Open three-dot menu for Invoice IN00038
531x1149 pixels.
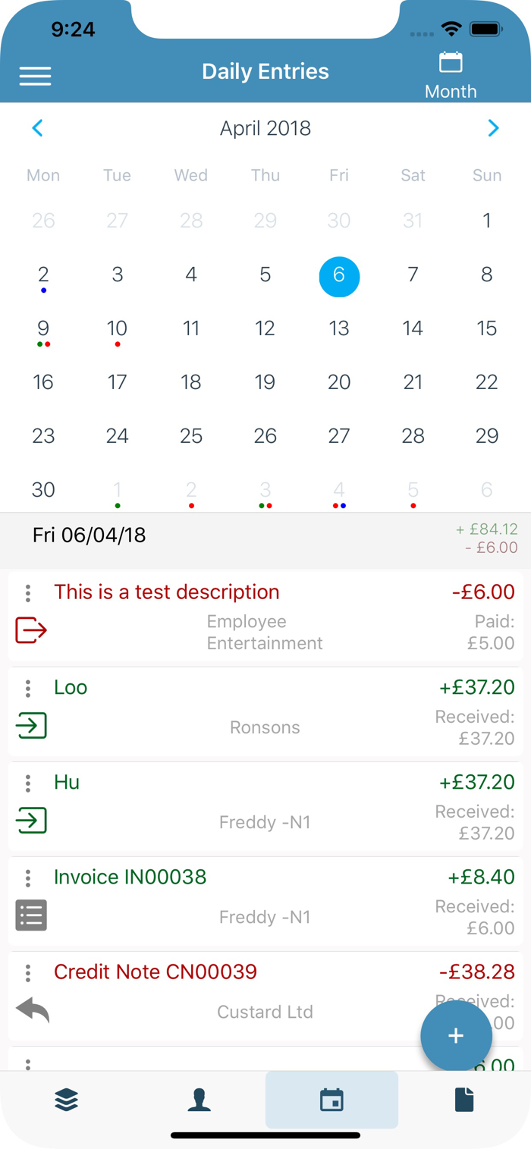coord(28,877)
